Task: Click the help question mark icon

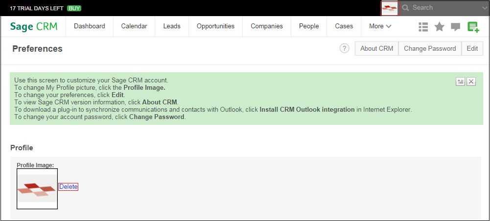Action: 345,48
